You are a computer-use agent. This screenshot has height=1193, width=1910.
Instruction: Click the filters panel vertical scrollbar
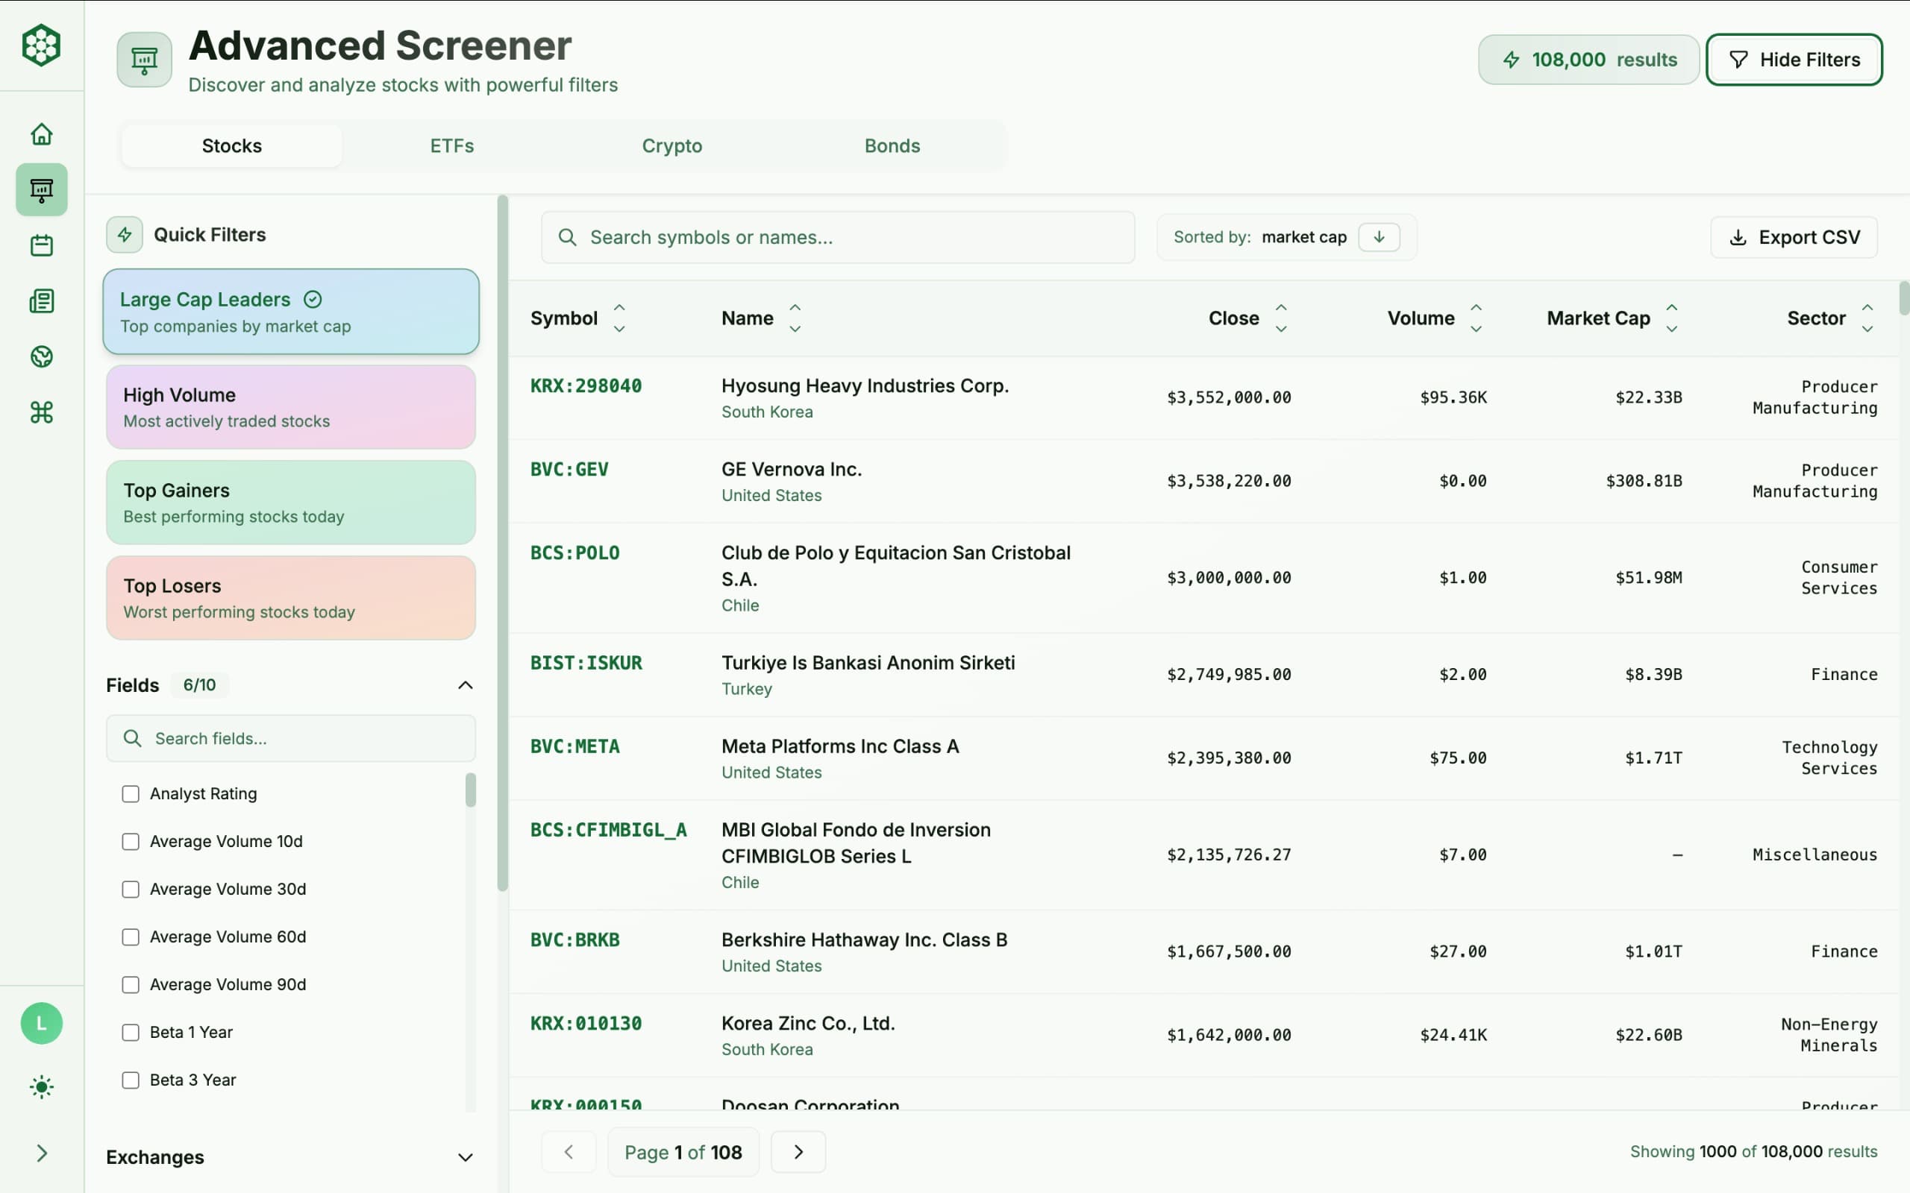503,544
